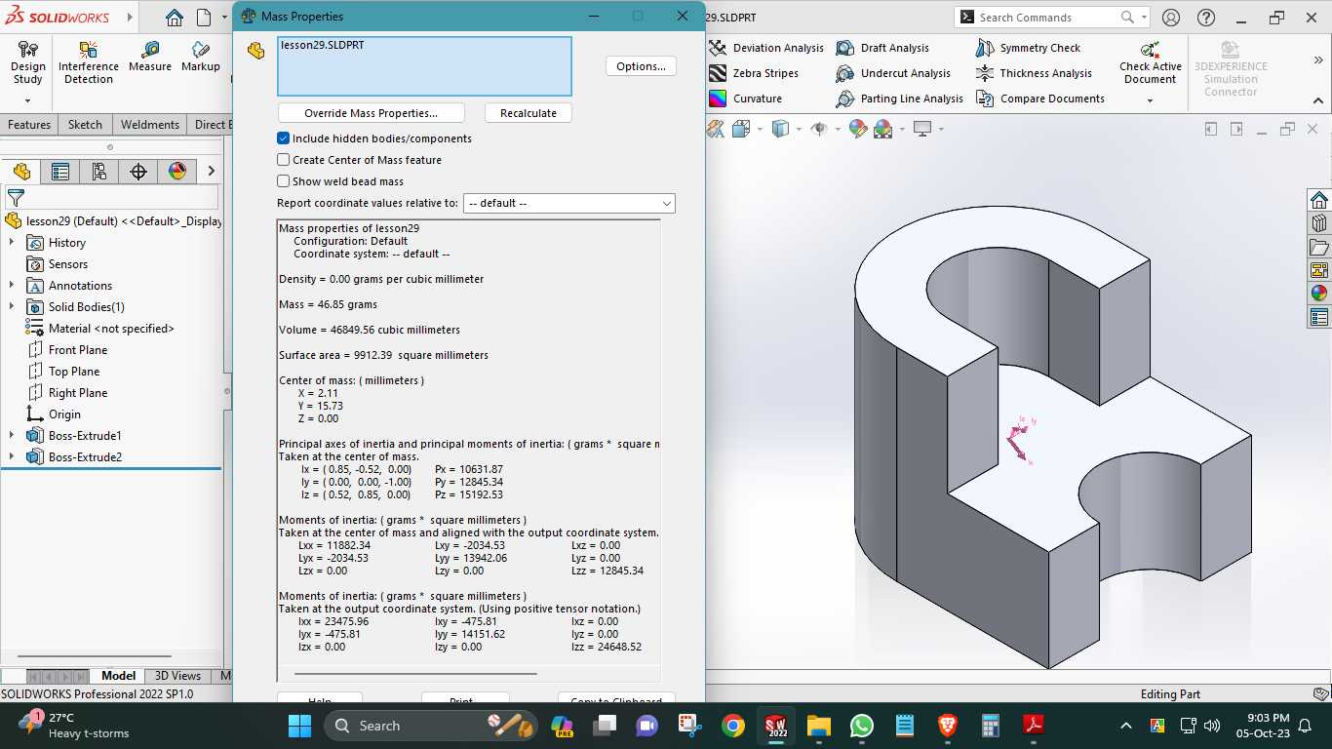This screenshot has height=749, width=1332.
Task: Select lesson29.SLDPRT in selection box
Action: tap(323, 45)
